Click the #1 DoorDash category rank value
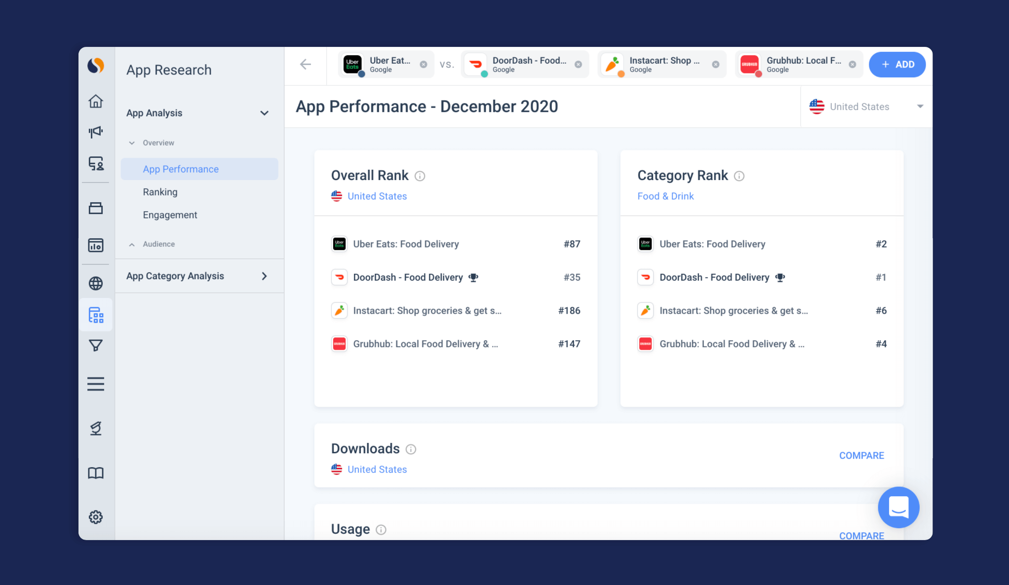 (x=881, y=277)
